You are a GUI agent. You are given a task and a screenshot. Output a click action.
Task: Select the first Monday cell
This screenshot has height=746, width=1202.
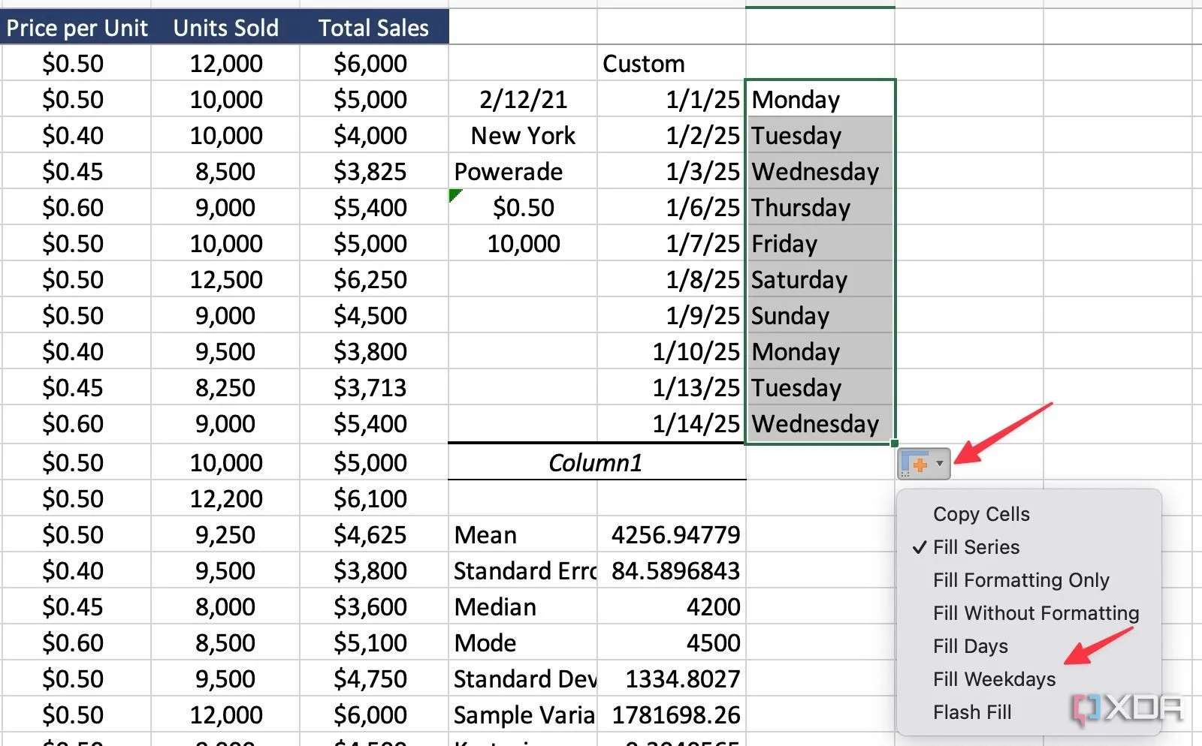(x=819, y=100)
